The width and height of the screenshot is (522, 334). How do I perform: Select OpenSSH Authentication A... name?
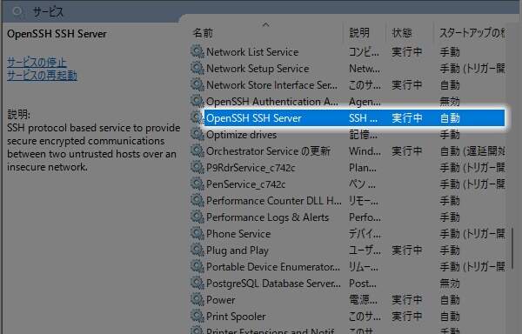click(272, 102)
